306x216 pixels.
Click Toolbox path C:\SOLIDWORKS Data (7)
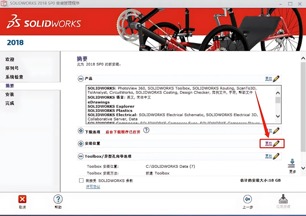click(x=170, y=166)
